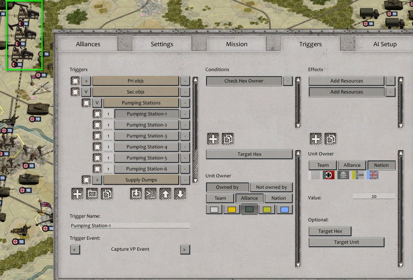Toggle the Pri objs enable checkbox
The height and width of the screenshot is (280, 413).
click(x=75, y=81)
